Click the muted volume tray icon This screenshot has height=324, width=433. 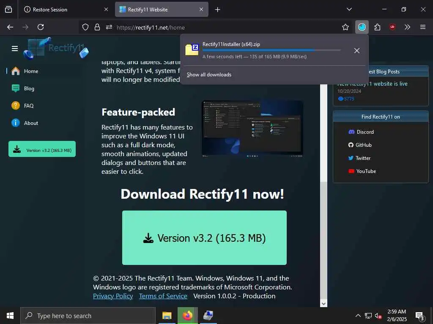pyautogui.click(x=378, y=316)
